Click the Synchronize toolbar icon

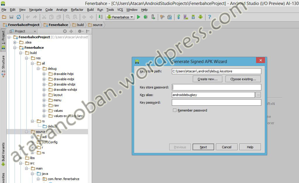tap(19, 17)
